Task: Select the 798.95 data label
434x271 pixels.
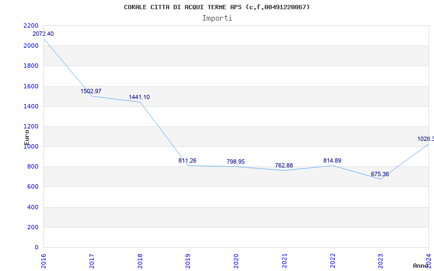Action: pyautogui.click(x=235, y=162)
